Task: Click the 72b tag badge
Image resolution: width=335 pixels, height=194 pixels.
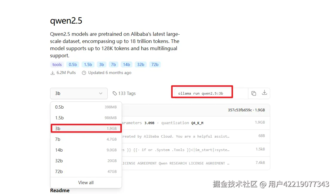Action: 155,64
